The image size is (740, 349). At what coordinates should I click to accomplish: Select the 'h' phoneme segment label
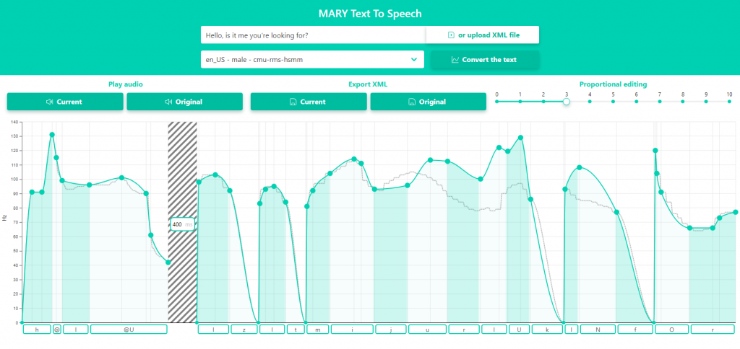tap(36, 330)
